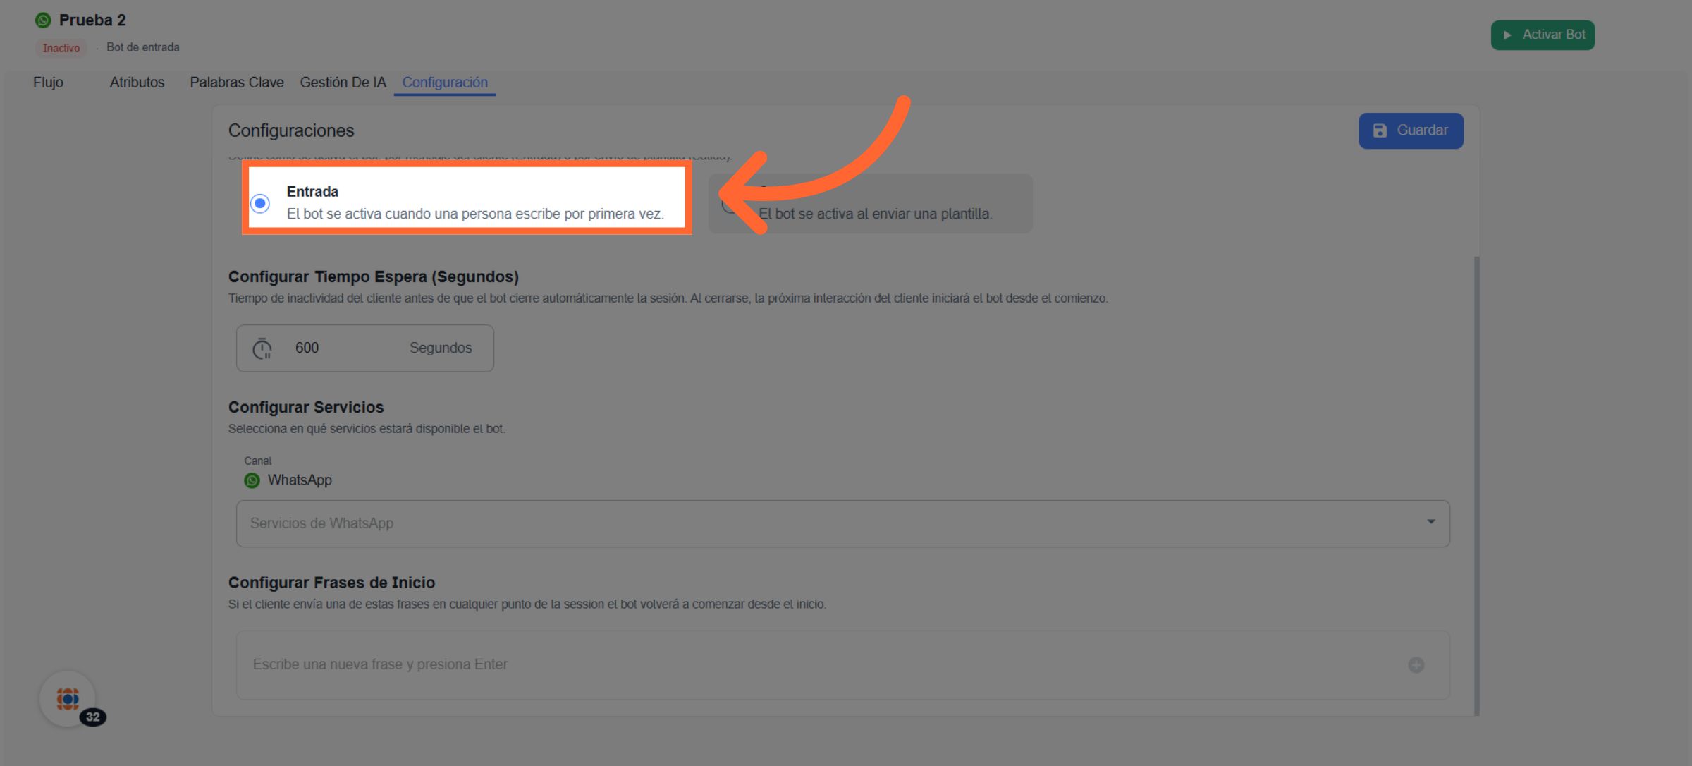Go to the Gestión De IA tab
Viewport: 1692px width, 766px height.
pyautogui.click(x=343, y=83)
